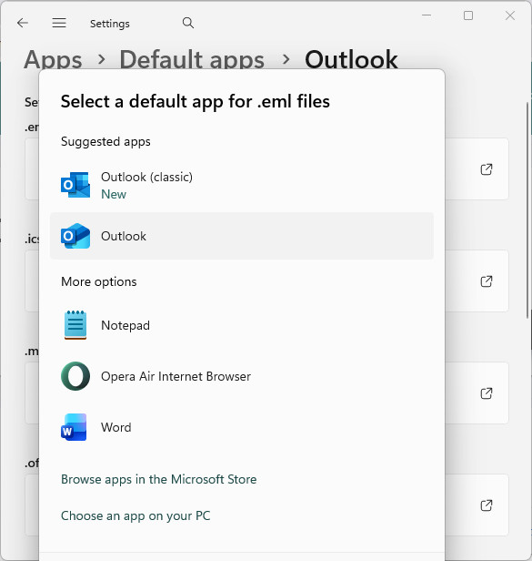Screen dimensions: 532x561
Task: Click the Notepad app icon
Action: [x=75, y=325]
